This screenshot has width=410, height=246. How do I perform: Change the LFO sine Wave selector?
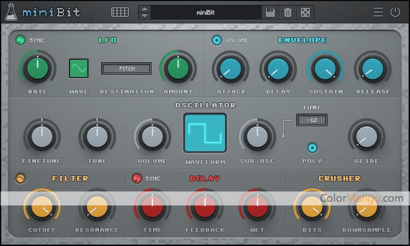point(78,68)
